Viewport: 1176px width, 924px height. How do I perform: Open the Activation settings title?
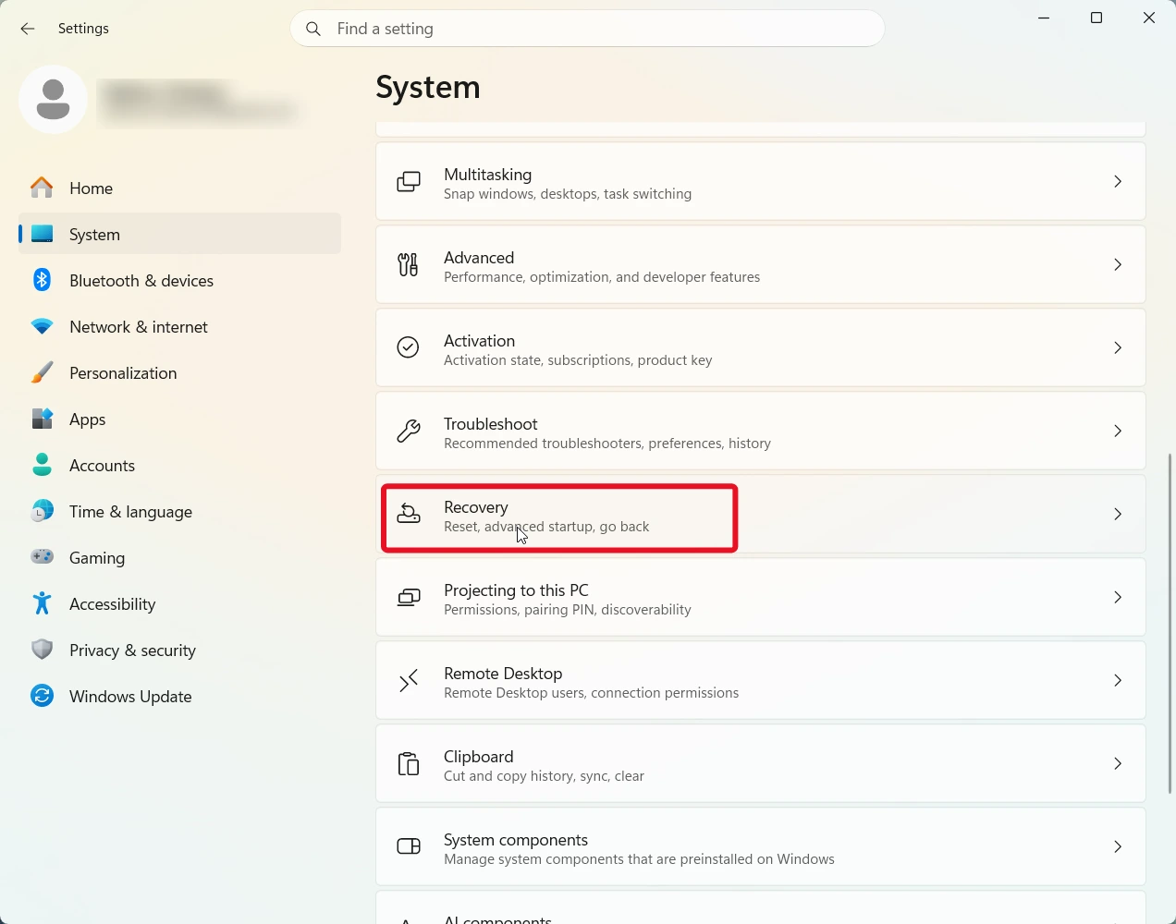(x=479, y=341)
